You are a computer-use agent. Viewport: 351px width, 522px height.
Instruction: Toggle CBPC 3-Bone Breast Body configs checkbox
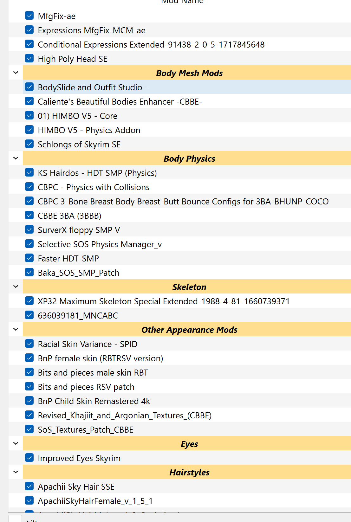pyautogui.click(x=29, y=201)
